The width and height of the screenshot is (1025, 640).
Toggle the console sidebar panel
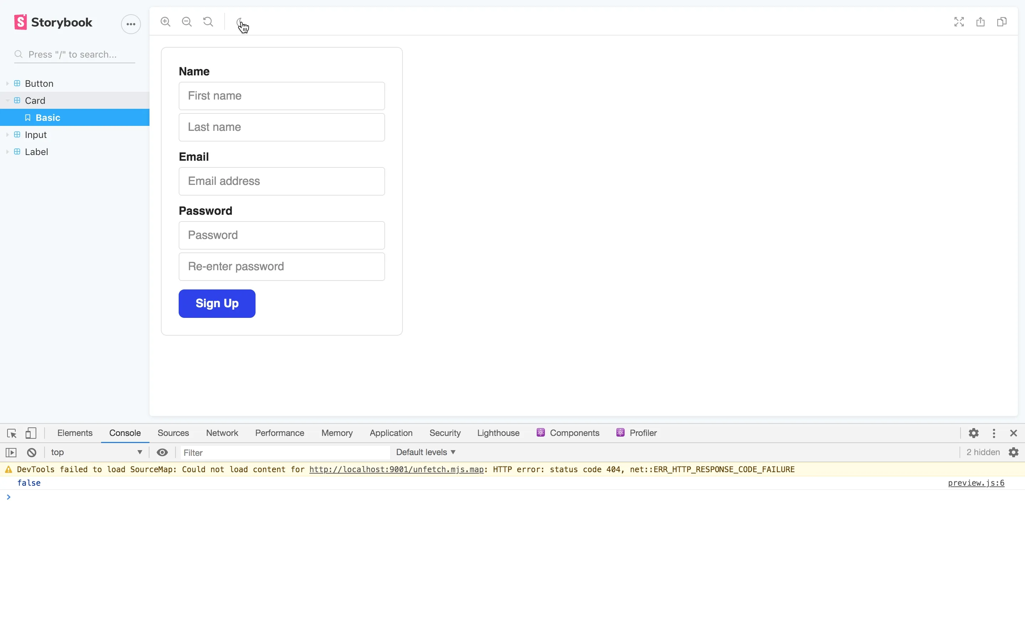pos(11,453)
